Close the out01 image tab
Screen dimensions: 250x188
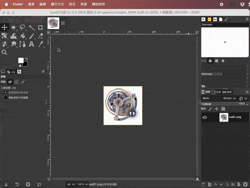tap(63, 23)
